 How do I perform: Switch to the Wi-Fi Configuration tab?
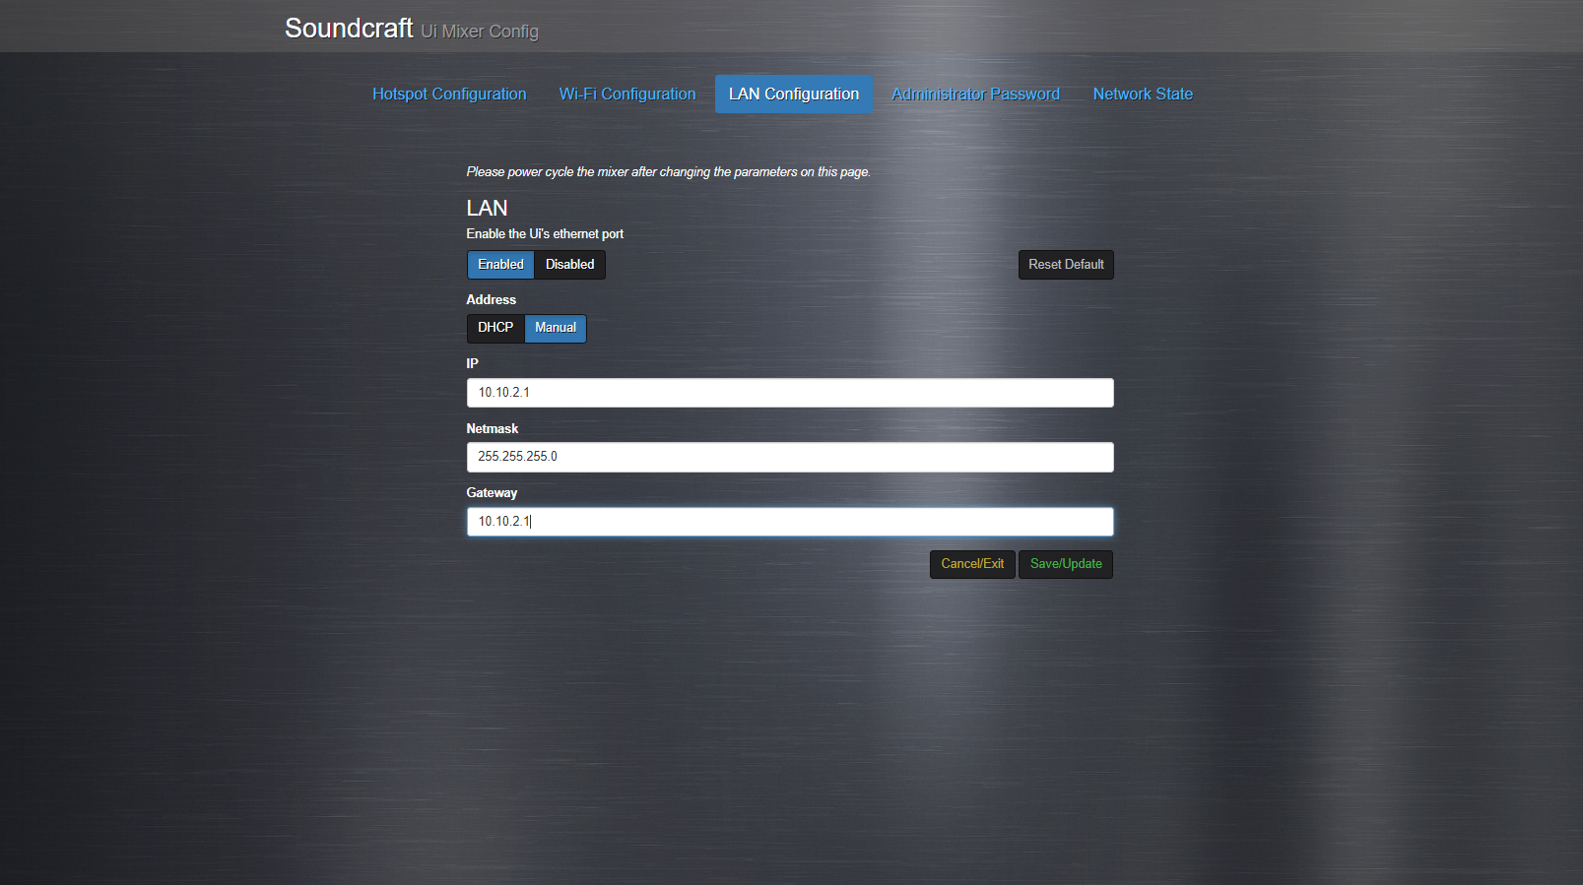point(627,95)
